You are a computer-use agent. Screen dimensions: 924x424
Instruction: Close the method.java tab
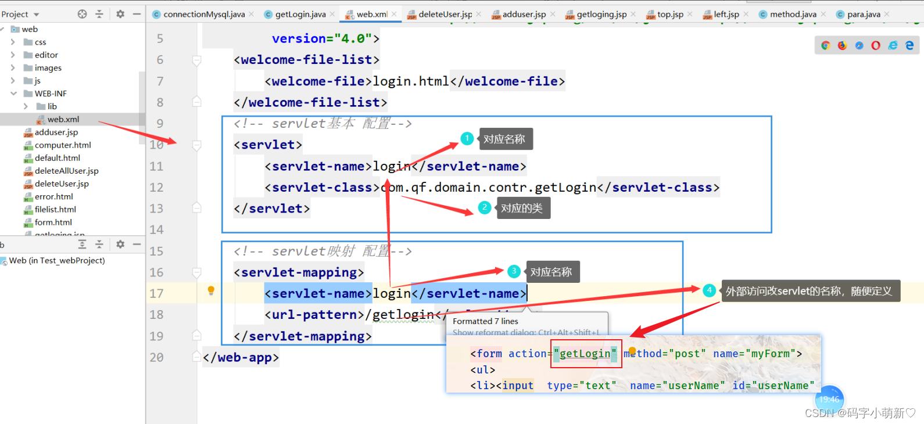[823, 14]
